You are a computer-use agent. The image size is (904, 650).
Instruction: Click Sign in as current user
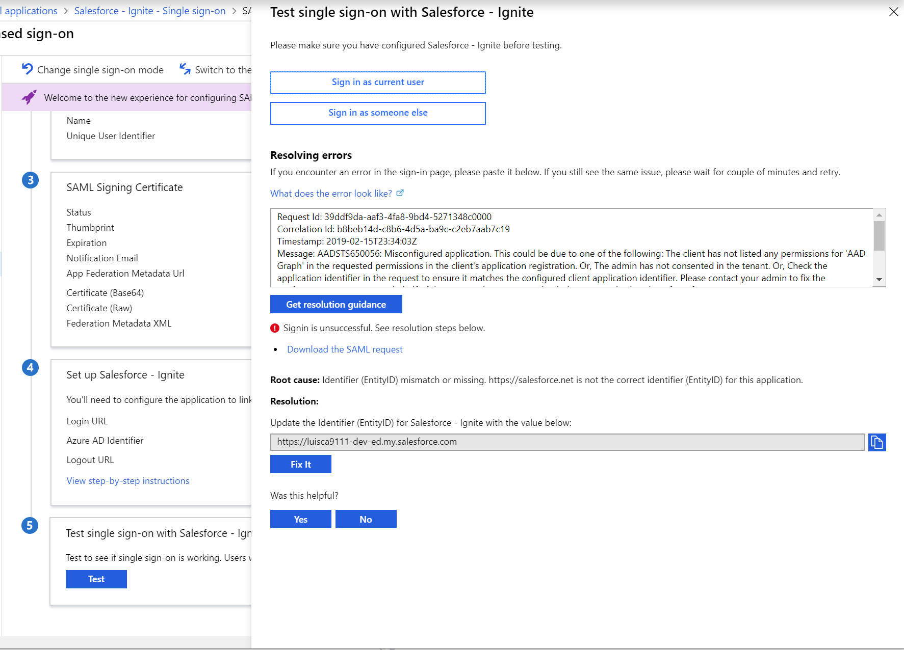[378, 83]
